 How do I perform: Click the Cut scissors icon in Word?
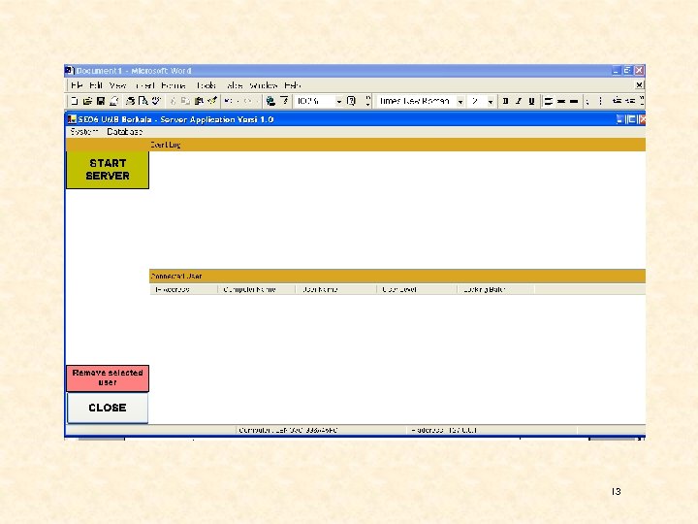pos(173,101)
